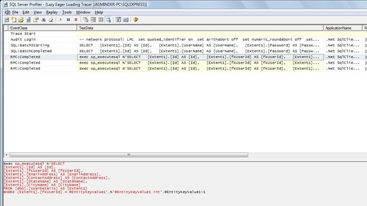Screen dimensions: 367x206
Task: Open a trace file via folder icon
Action: tap(21, 20)
